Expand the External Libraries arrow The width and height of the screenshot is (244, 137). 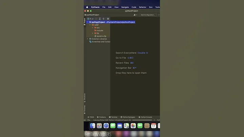[x=87, y=39]
